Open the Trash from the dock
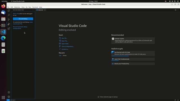180x101 pixels. [x=3, y=51]
